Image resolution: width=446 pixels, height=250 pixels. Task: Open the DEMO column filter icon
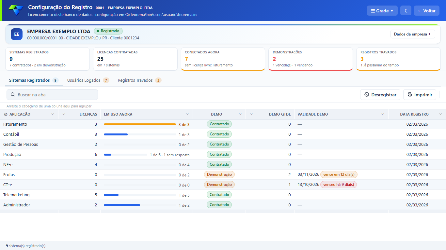point(240,114)
